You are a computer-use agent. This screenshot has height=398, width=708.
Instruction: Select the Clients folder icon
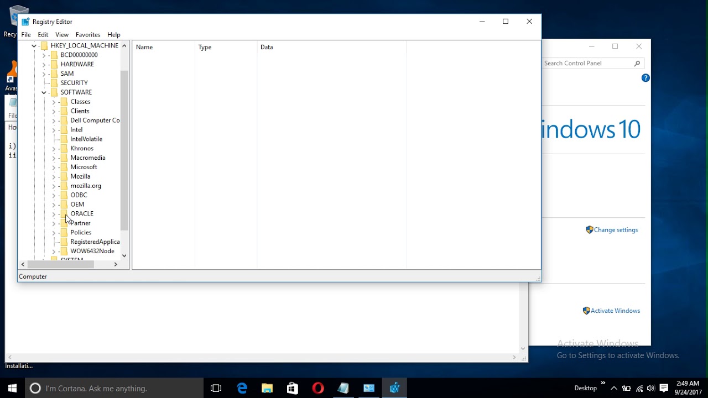(x=64, y=111)
